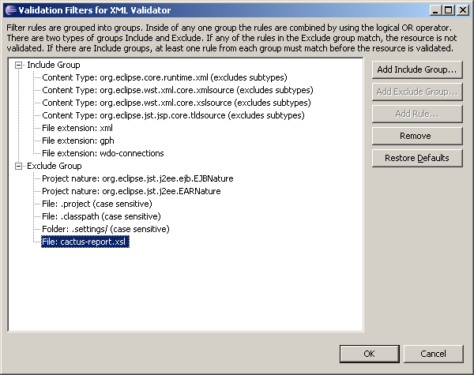Click Add Exclude Group button
Viewport: 474px width, 375px height.
point(417,92)
